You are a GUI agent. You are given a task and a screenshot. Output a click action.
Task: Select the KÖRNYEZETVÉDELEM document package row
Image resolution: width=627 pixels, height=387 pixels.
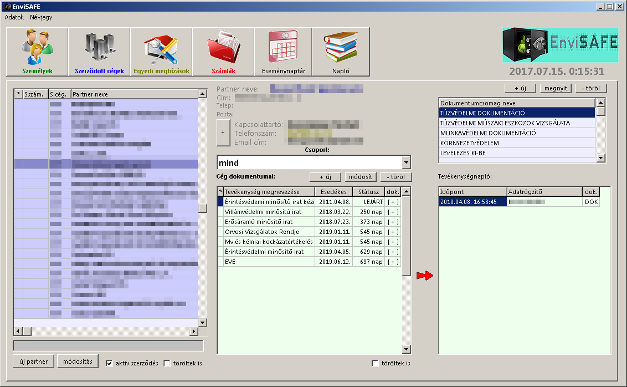point(516,143)
